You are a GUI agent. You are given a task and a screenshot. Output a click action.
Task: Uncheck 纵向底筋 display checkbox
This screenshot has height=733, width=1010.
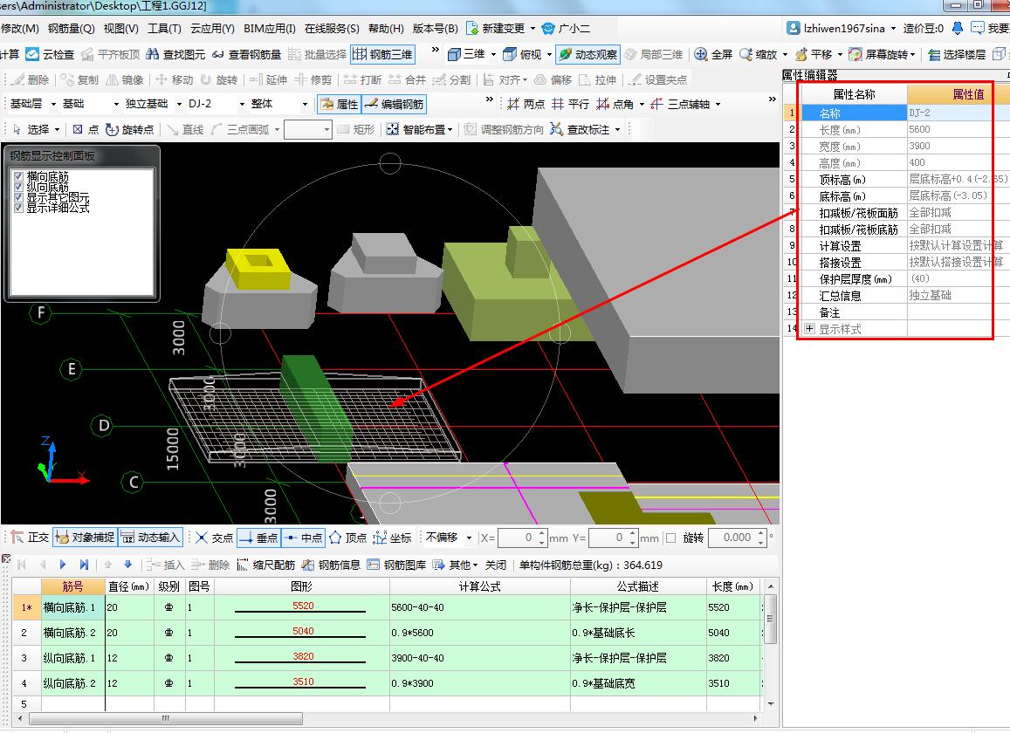tap(18, 187)
